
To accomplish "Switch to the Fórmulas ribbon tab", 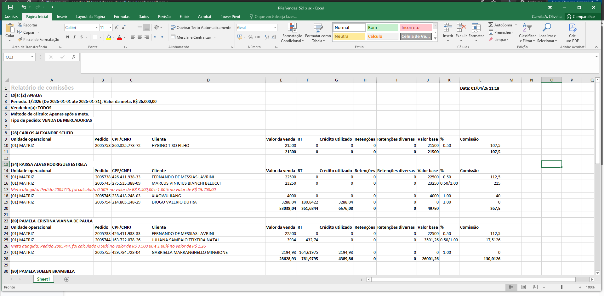I will (x=122, y=17).
